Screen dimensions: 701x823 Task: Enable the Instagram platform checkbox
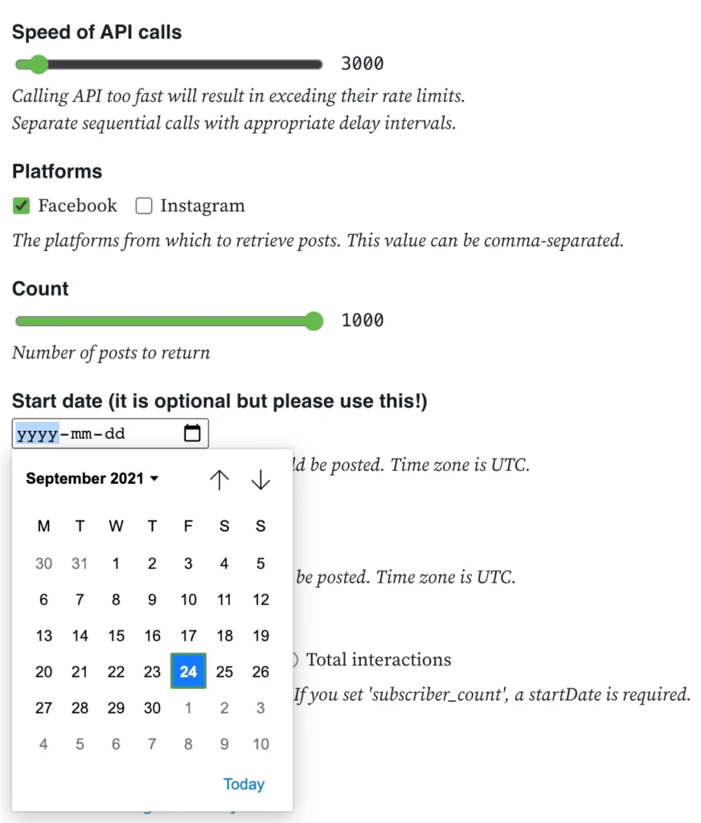pyautogui.click(x=144, y=206)
